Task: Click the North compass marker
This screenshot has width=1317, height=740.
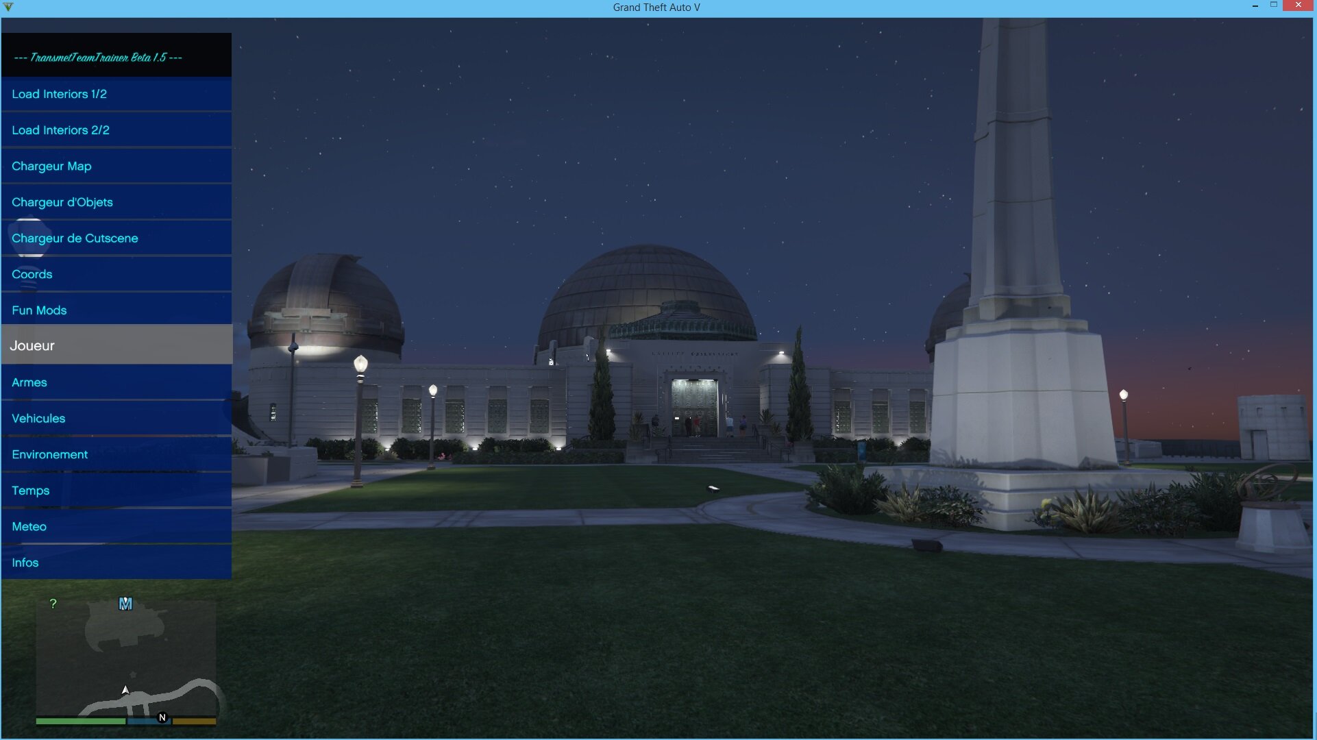Action: click(x=162, y=717)
